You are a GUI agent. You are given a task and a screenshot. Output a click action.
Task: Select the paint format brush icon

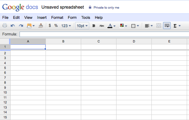41,26
